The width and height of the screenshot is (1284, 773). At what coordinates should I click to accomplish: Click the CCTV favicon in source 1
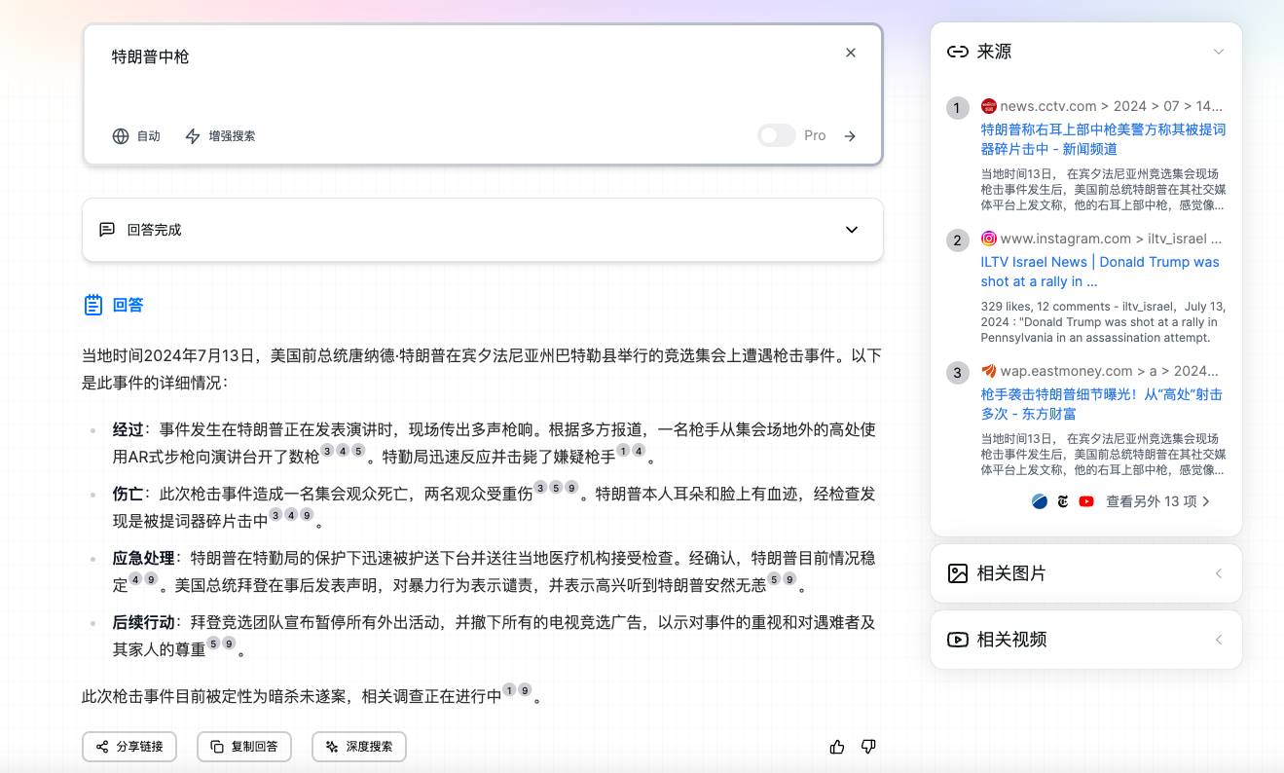pyautogui.click(x=989, y=106)
